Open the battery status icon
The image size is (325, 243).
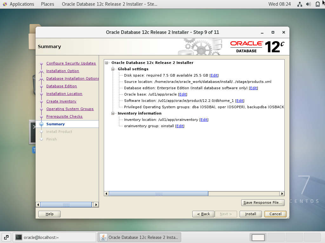(317, 4)
